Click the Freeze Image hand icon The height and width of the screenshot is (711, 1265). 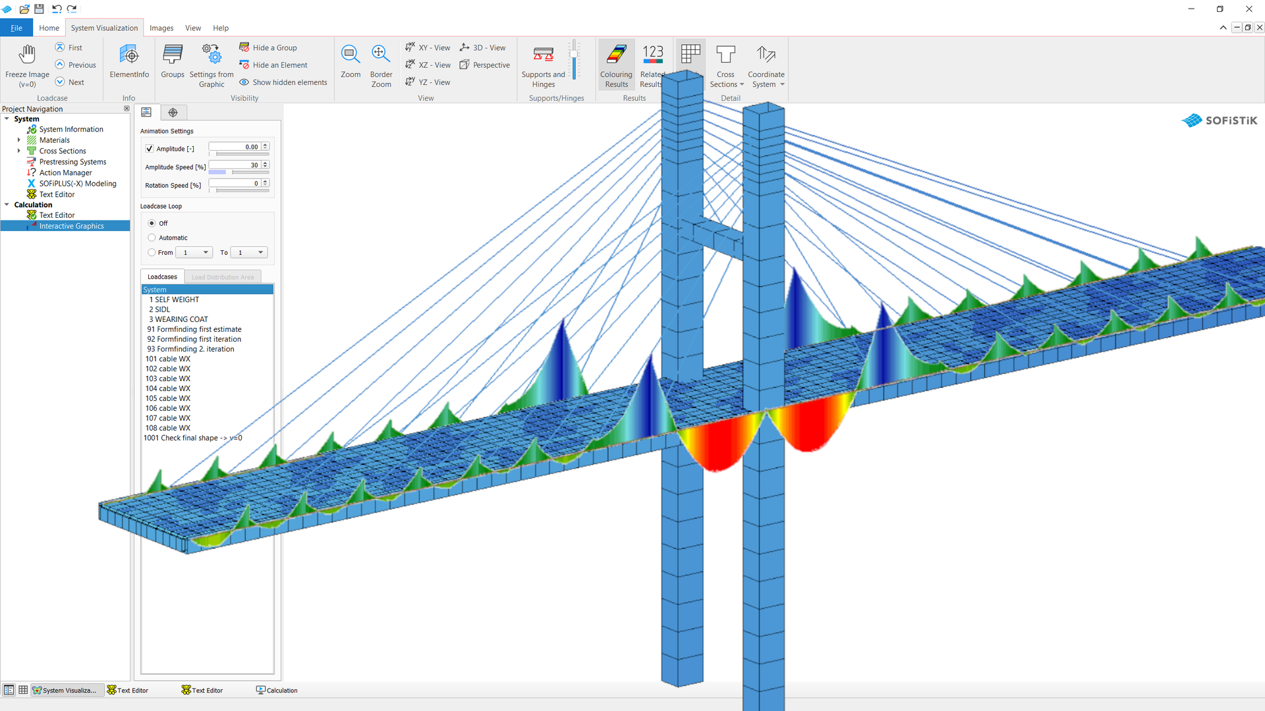pos(27,55)
